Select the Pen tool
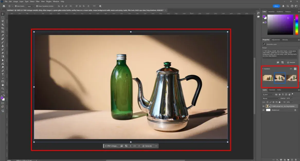The image size is (300, 161). click(3, 71)
